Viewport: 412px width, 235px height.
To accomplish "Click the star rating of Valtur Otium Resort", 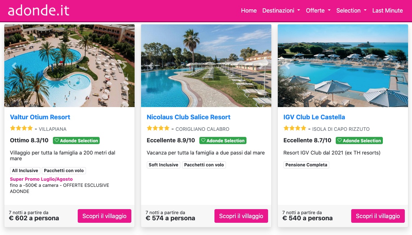I will coord(21,128).
